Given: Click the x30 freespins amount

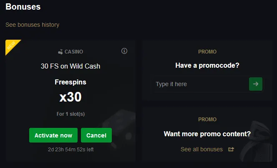Looking at the screenshot, I should coord(71,97).
